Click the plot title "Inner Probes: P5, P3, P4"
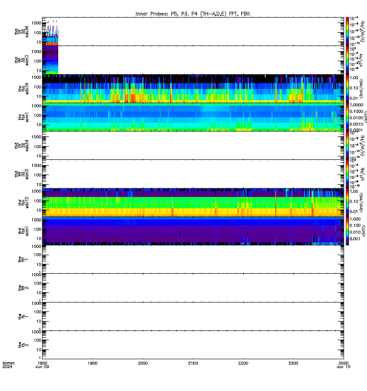This screenshot has height=391, width=367. coord(167,14)
